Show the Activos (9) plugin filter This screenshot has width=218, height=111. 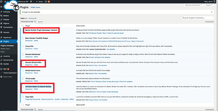coord(33,18)
